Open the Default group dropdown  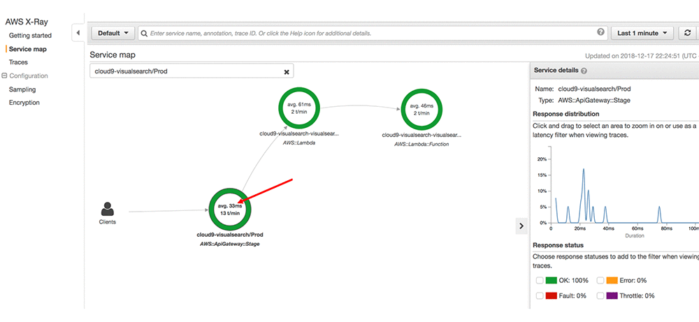(113, 33)
